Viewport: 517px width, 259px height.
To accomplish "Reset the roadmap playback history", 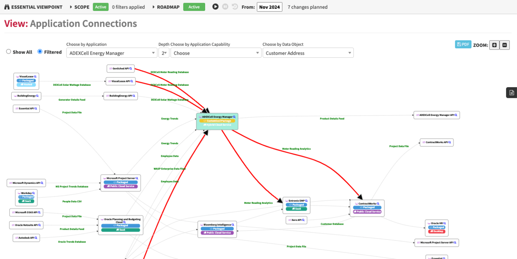I will [x=235, y=6].
